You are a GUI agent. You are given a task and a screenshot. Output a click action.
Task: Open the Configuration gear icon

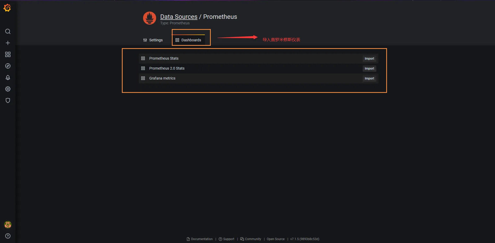(8, 89)
